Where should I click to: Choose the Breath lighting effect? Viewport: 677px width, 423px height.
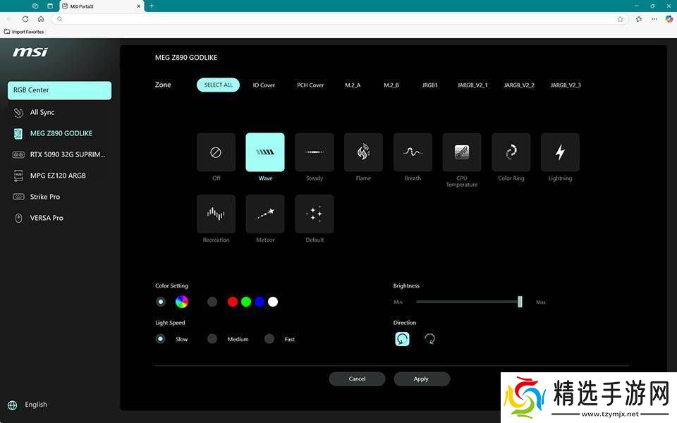click(x=413, y=152)
